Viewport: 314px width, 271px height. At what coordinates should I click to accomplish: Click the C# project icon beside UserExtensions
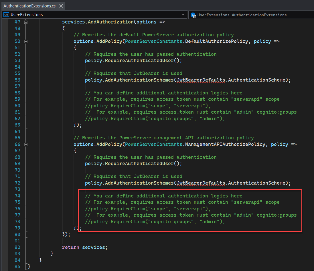[x=6, y=15]
